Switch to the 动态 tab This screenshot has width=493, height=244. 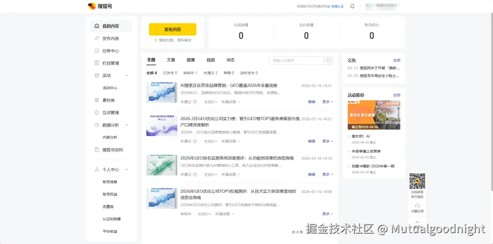pos(231,60)
